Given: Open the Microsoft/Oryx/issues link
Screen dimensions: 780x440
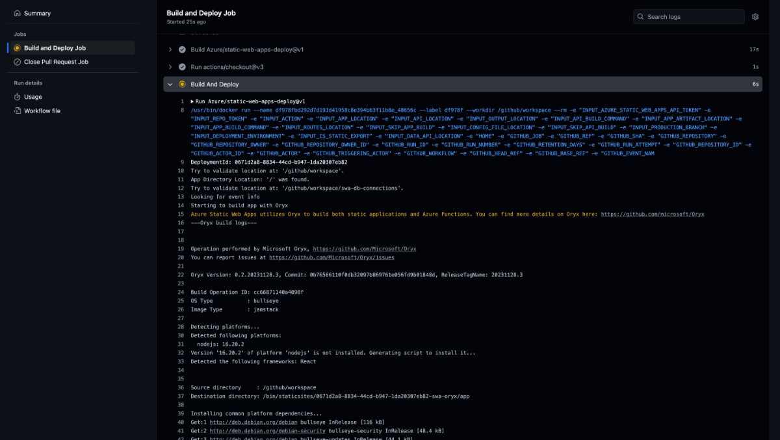Looking at the screenshot, I should (331, 257).
